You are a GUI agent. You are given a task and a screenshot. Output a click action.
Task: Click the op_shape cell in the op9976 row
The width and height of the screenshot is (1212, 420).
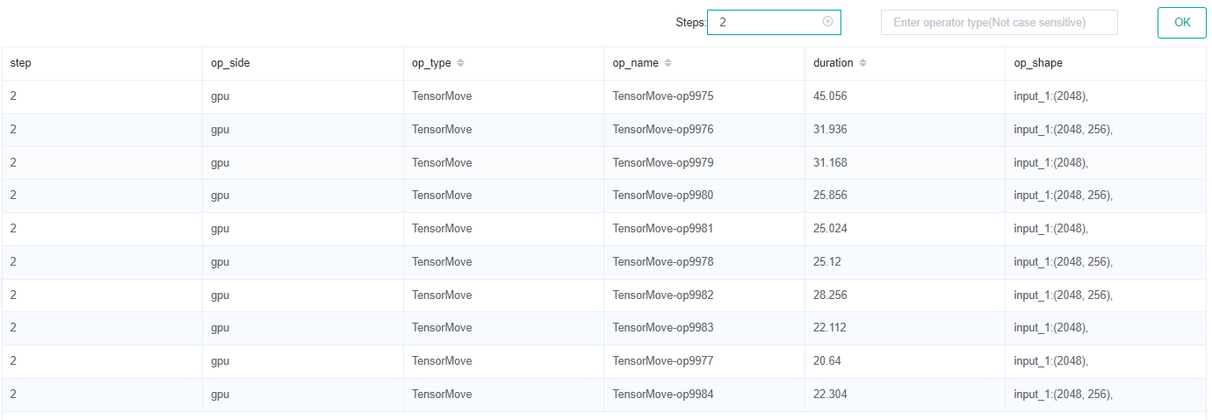[1063, 130]
